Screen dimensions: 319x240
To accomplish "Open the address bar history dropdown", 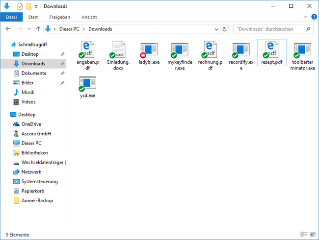I will 216,29.
